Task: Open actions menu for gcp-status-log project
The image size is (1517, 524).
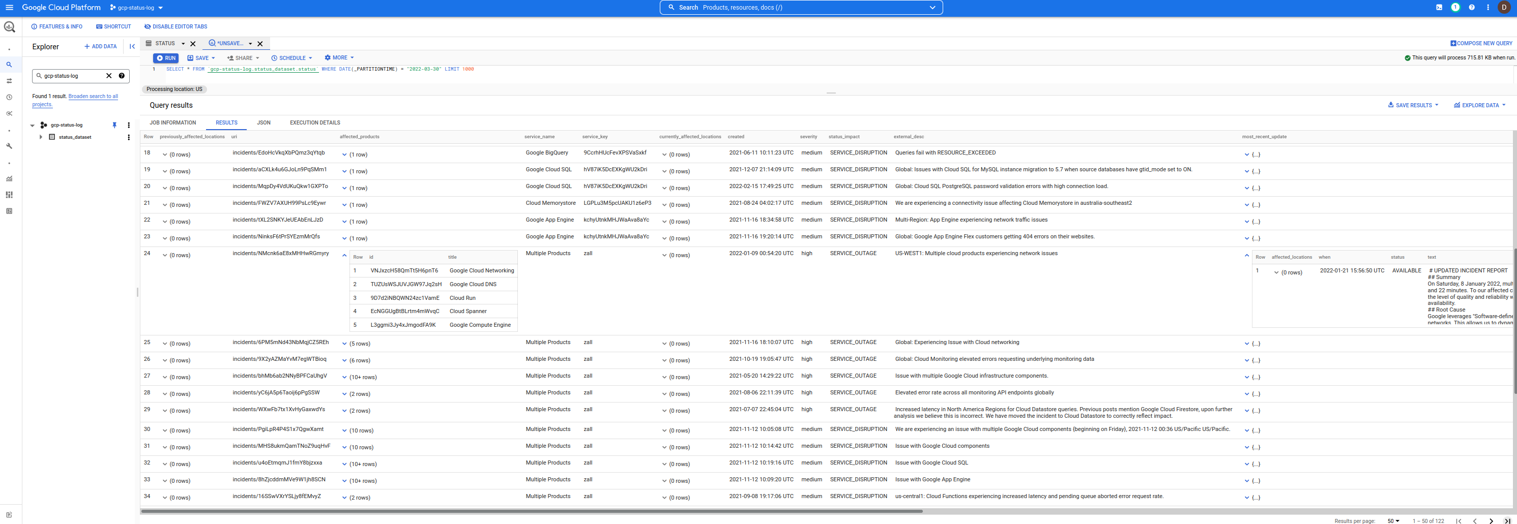Action: click(128, 125)
